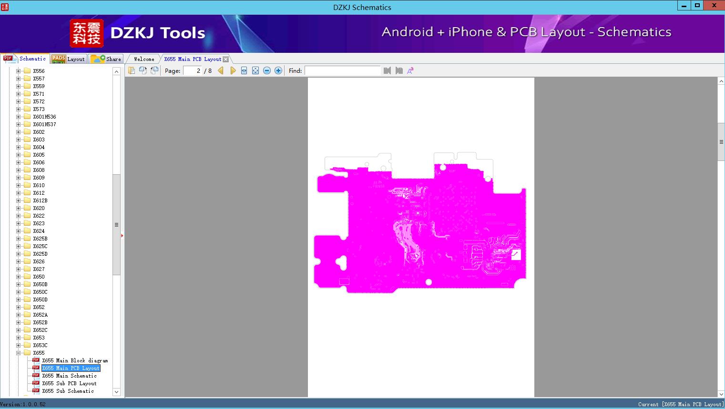Open X655 Sub Schematic file
Screen dimensions: 725x409
pyautogui.click(x=68, y=391)
